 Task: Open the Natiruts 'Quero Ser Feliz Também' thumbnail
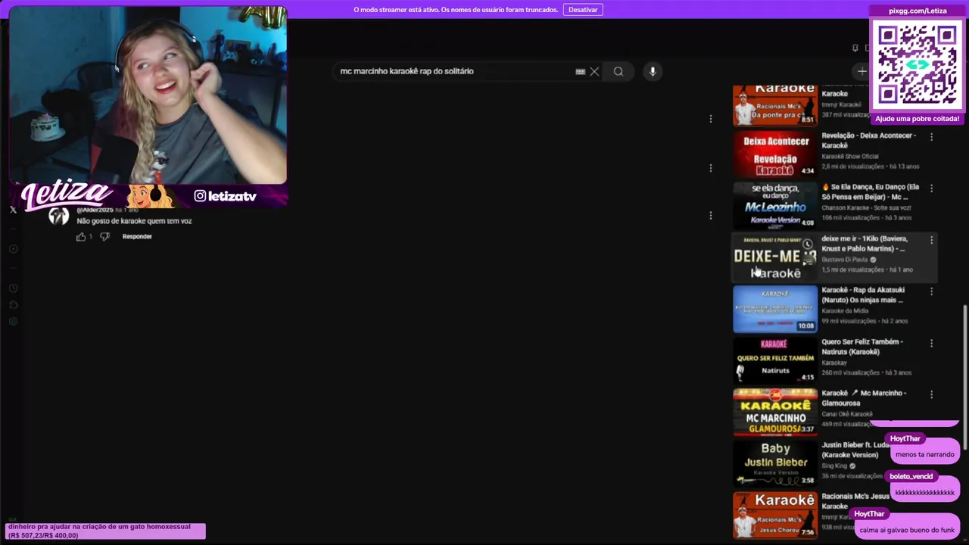tap(775, 360)
